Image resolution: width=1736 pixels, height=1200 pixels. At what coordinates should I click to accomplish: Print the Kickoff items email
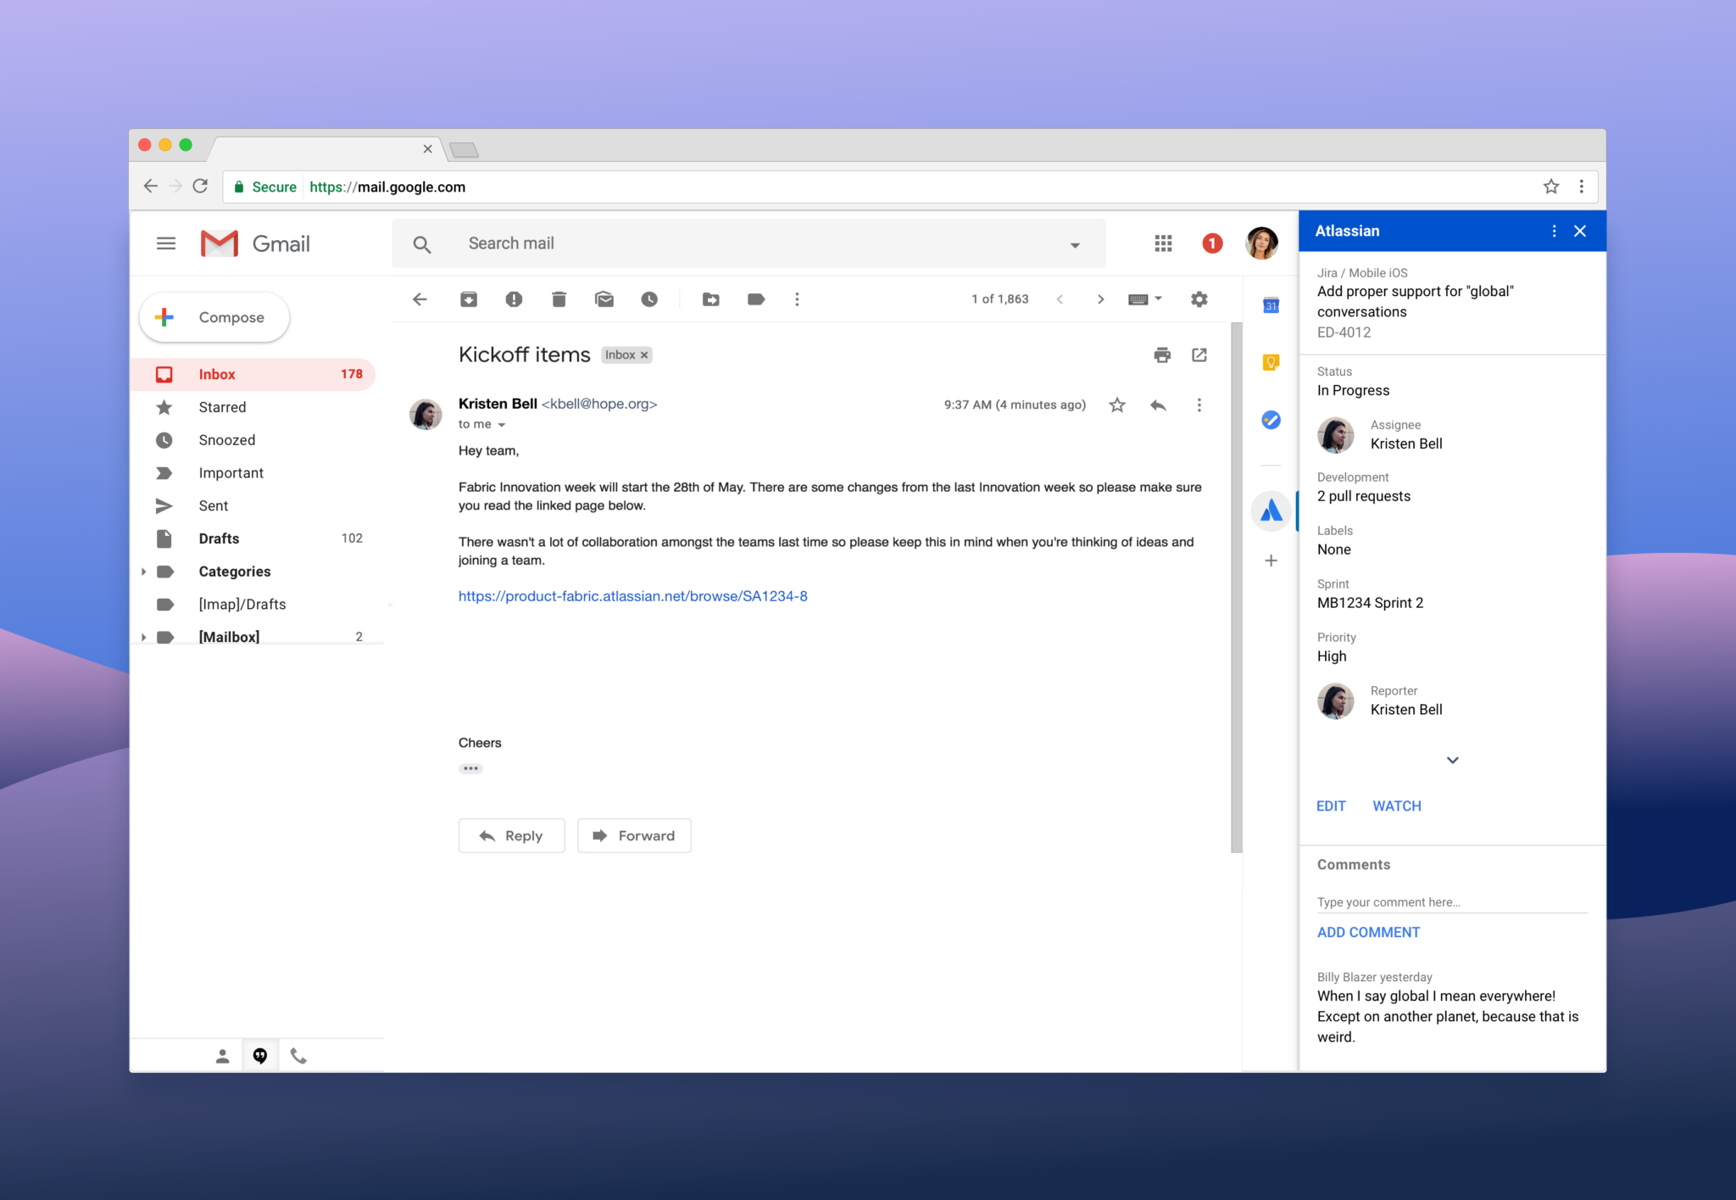(x=1162, y=355)
